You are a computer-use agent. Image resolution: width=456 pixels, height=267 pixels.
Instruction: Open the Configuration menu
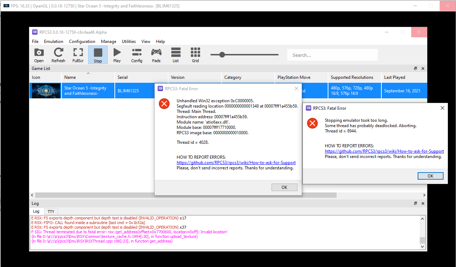point(82,42)
